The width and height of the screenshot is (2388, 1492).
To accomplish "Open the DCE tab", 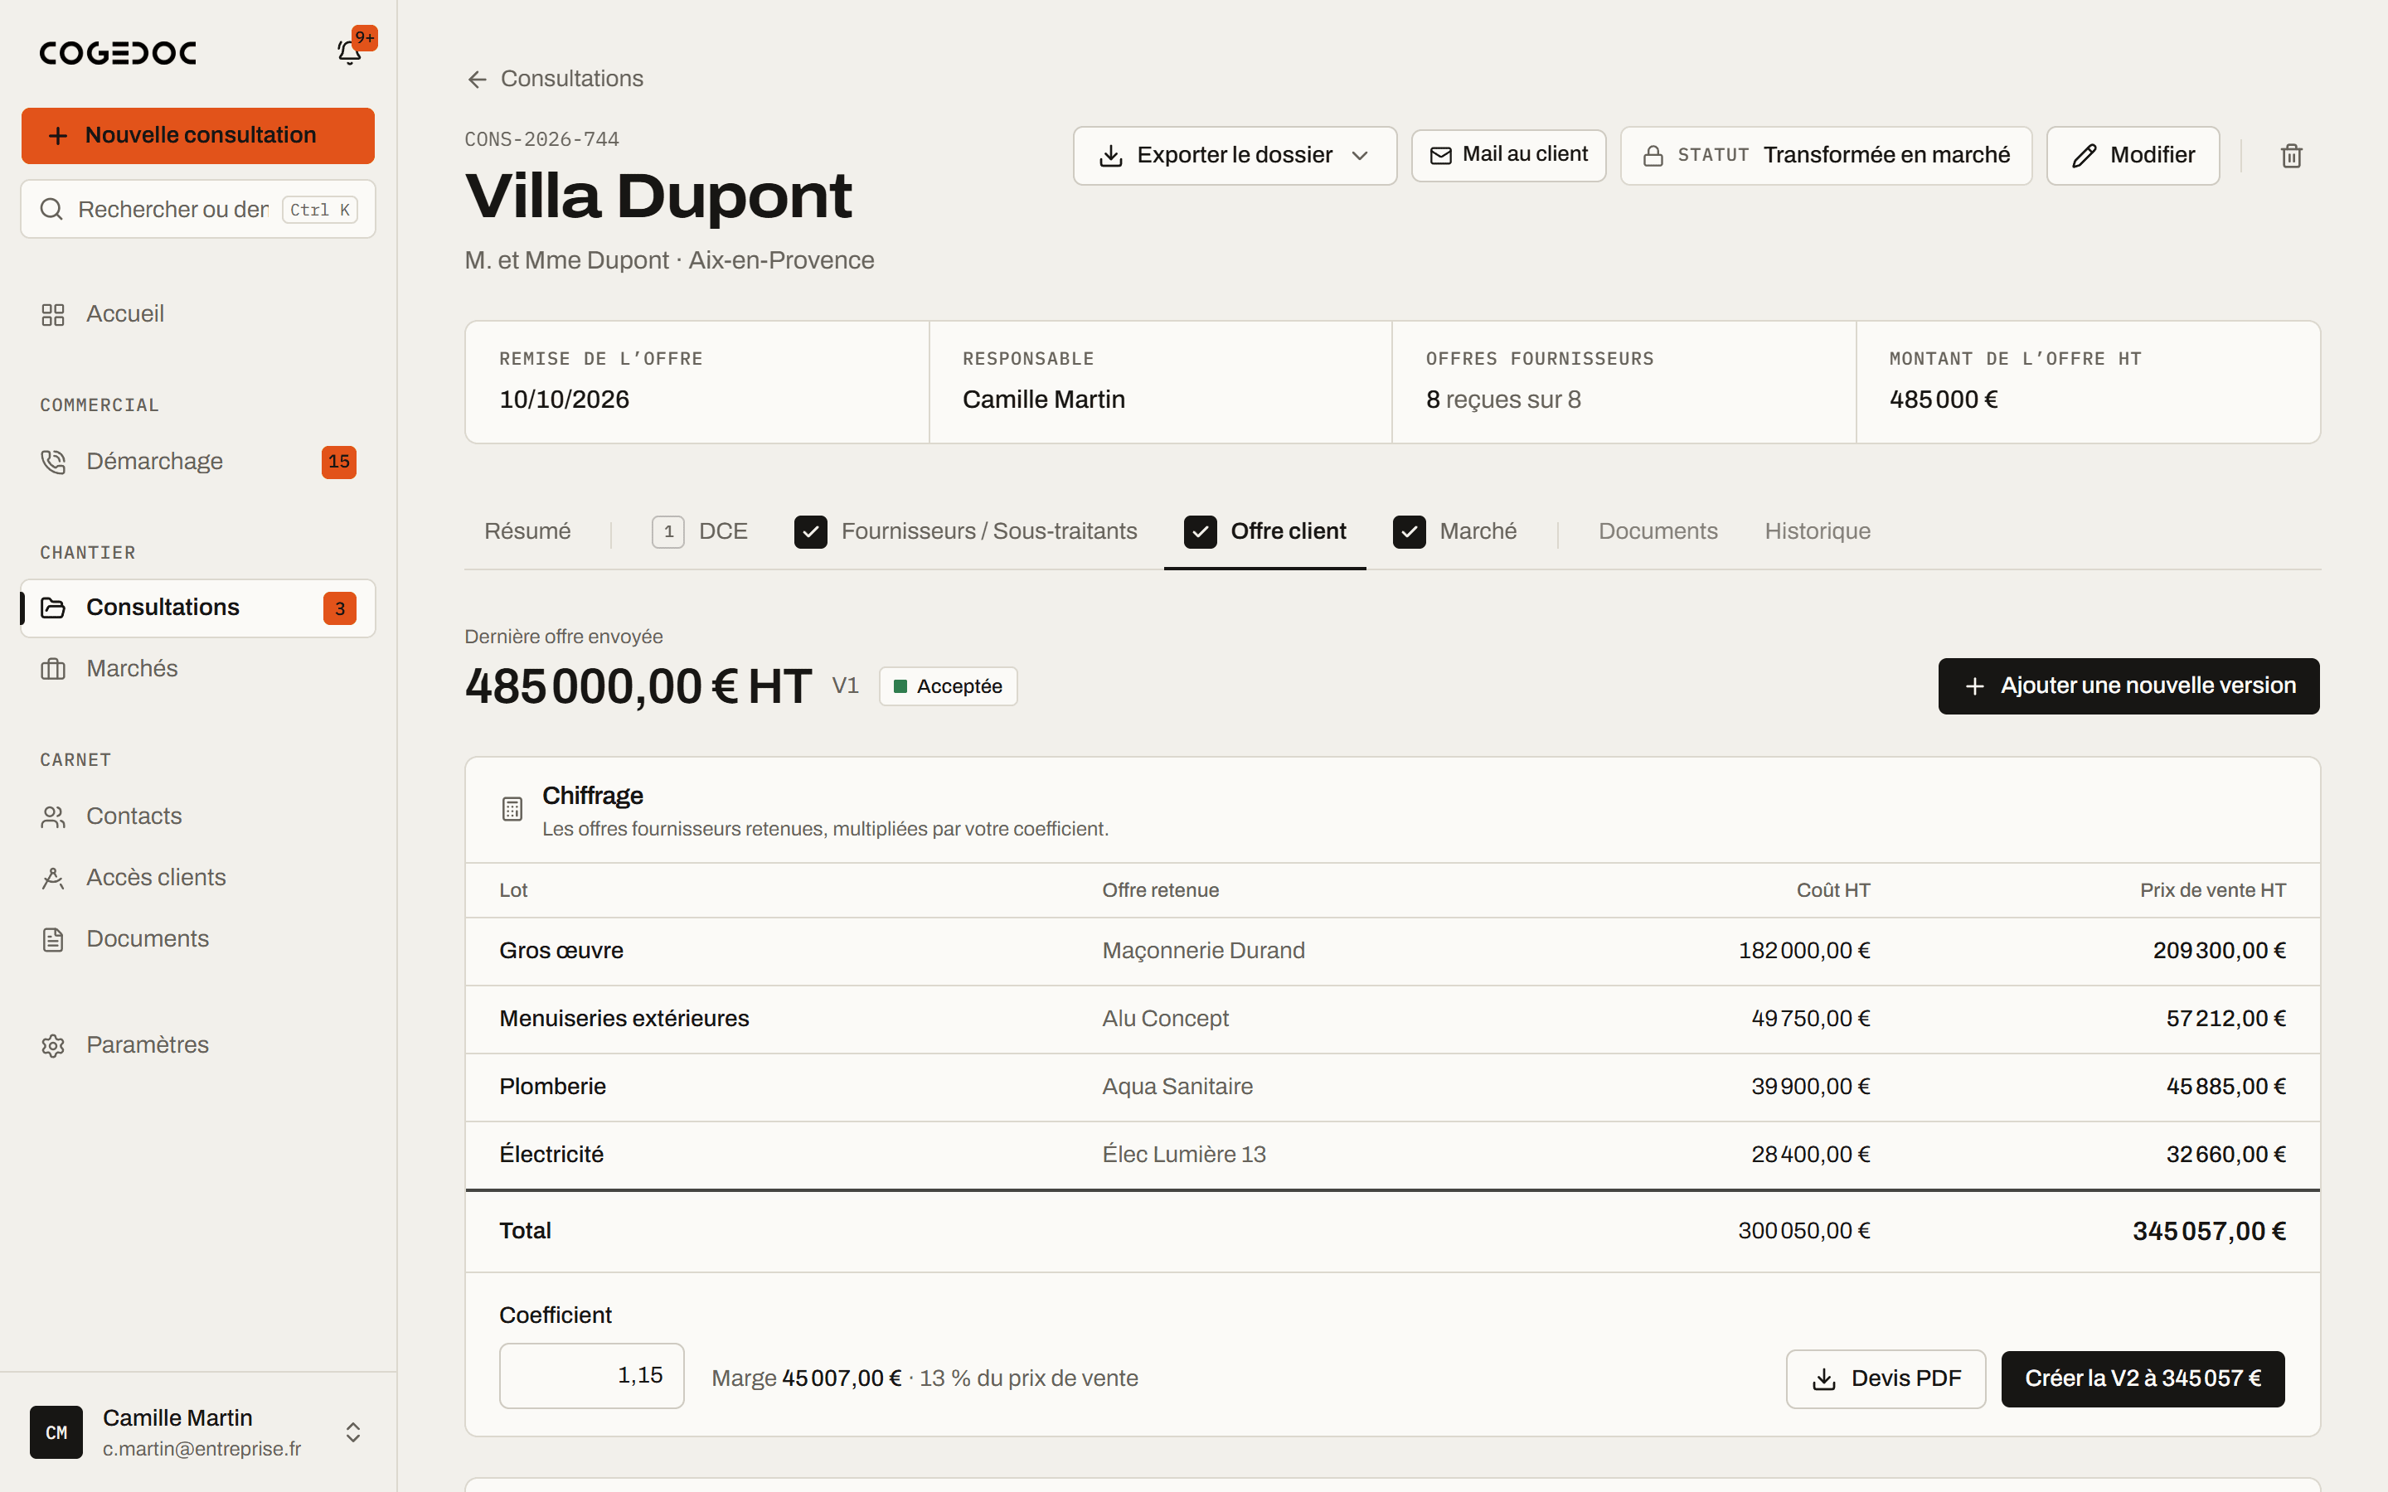I will tap(700, 532).
